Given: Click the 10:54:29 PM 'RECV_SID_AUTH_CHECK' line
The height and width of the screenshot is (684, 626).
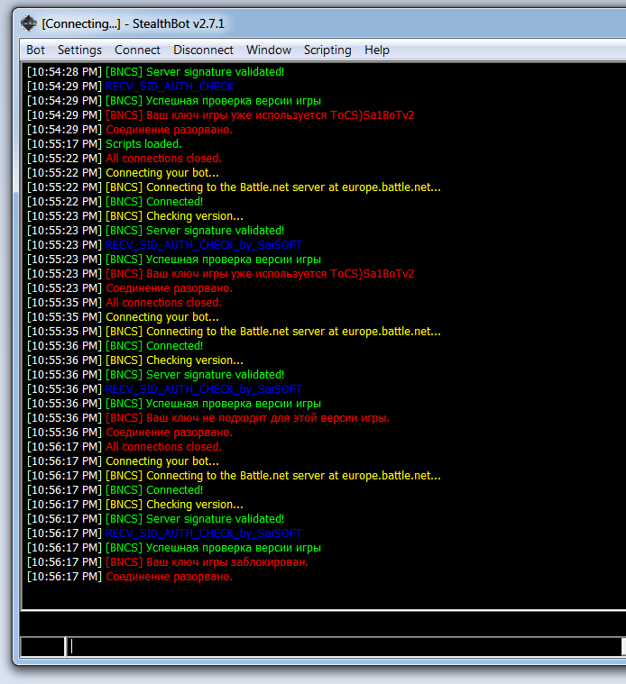Looking at the screenshot, I should [130, 87].
